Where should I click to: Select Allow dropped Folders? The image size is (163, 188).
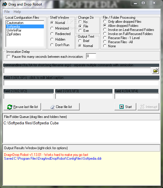pyautogui.click(x=121, y=26)
